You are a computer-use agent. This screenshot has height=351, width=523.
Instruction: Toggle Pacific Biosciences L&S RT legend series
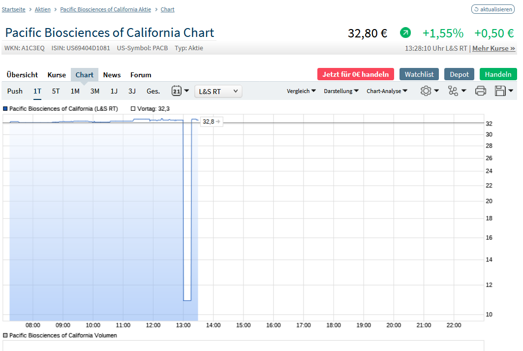coord(5,109)
